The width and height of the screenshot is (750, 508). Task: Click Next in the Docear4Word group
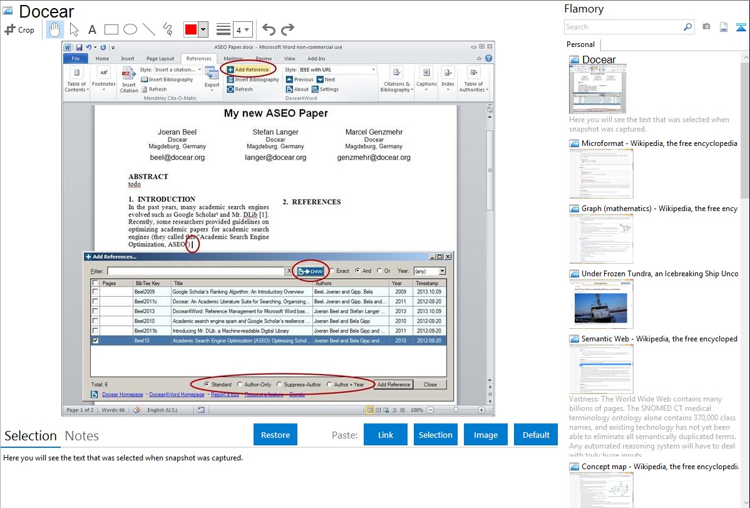pos(326,80)
